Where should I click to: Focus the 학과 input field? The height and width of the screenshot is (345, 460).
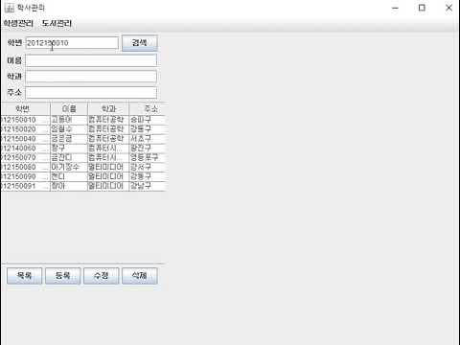91,77
